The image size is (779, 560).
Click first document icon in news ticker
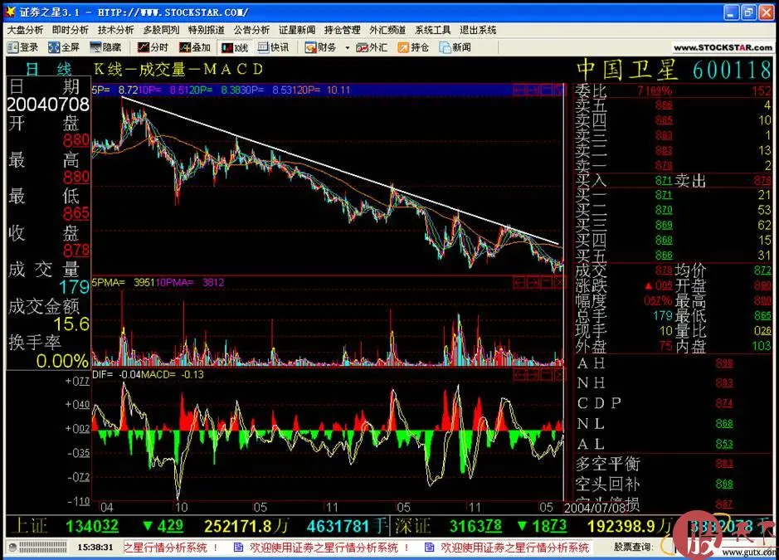pyautogui.click(x=238, y=548)
